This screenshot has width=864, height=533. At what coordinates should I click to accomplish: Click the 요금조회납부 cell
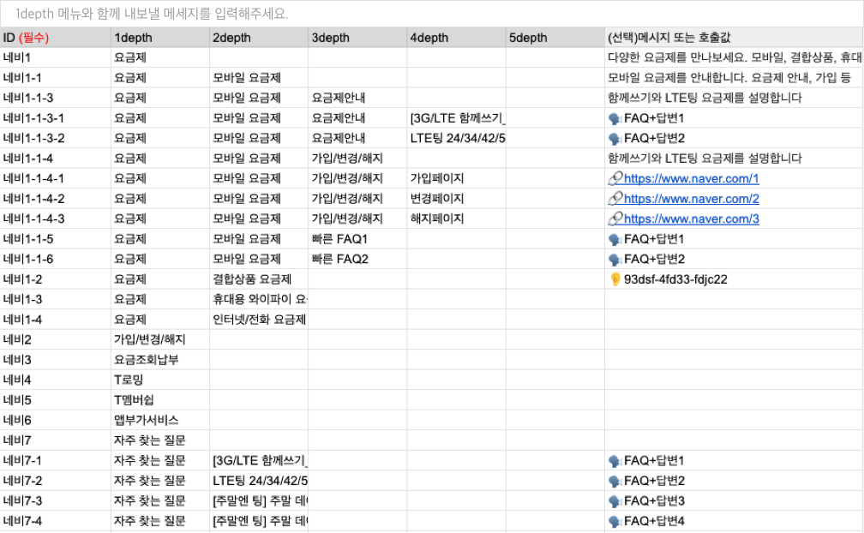tap(159, 360)
